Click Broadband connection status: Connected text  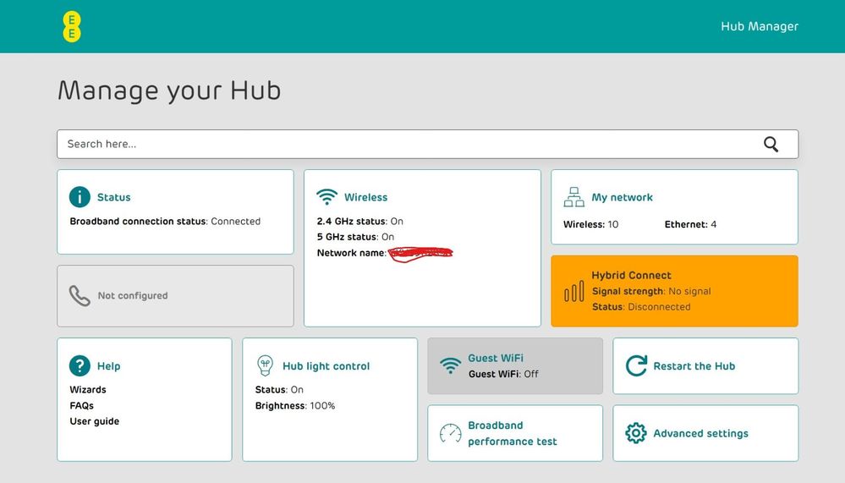coord(165,221)
